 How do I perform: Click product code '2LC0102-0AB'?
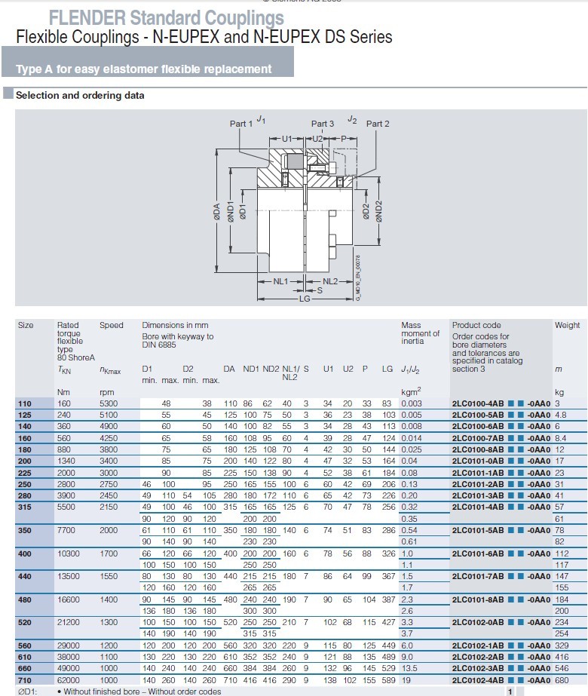pyautogui.click(x=478, y=622)
